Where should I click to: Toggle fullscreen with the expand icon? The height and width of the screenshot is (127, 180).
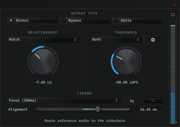173,15
